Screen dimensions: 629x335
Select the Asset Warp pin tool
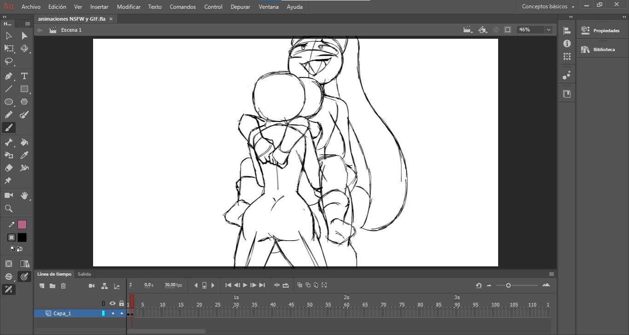(x=8, y=181)
